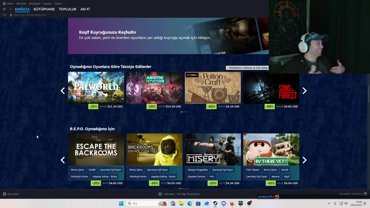Open File Explorer from the taskbar
The width and height of the screenshot is (370, 208).
click(x=182, y=203)
